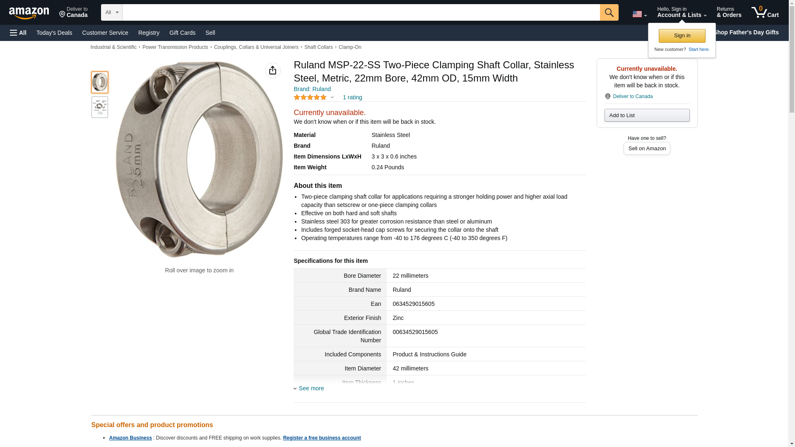Expand See more specifications
This screenshot has width=795, height=447.
point(311,388)
